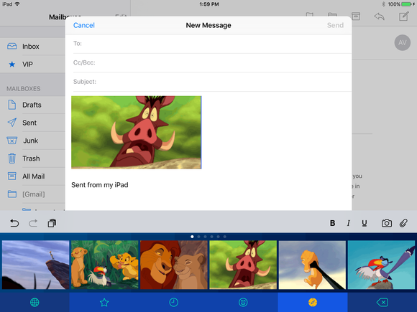Viewport: 417px width, 312px height.
Task: Open the [Gmail] folder
Action: pos(32,194)
